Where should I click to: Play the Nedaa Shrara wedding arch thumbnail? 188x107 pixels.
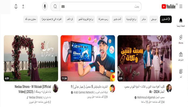[x=31, y=58]
